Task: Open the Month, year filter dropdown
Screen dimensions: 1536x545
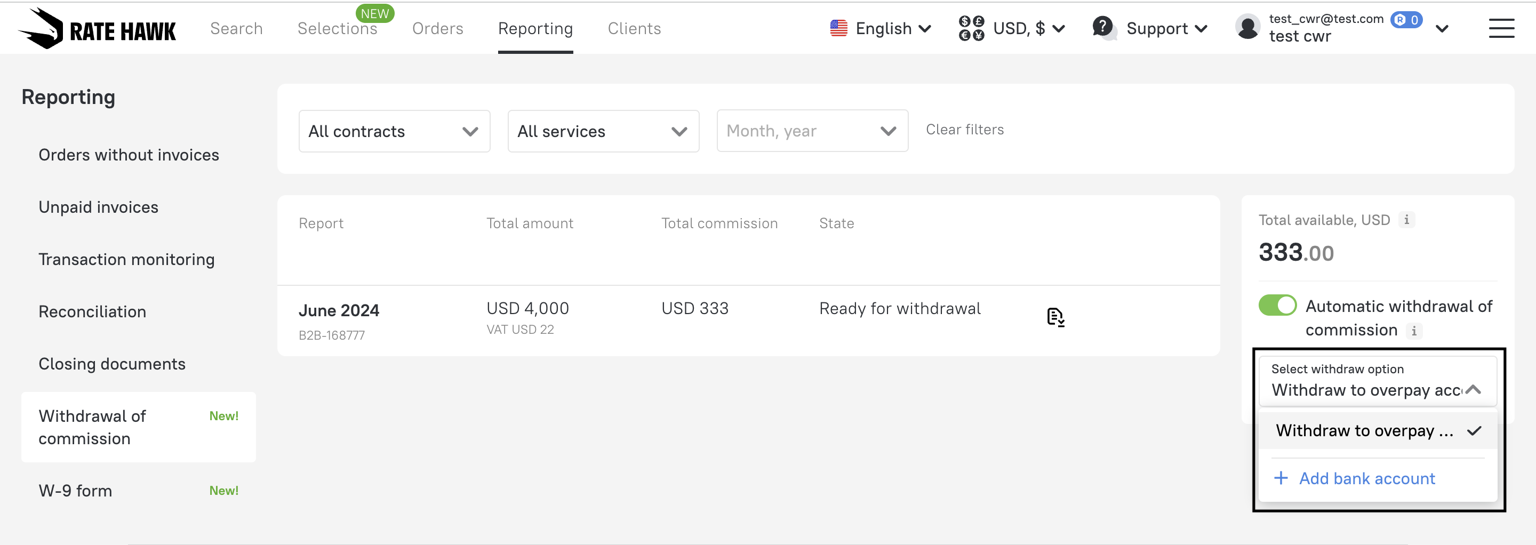Action: pyautogui.click(x=812, y=131)
